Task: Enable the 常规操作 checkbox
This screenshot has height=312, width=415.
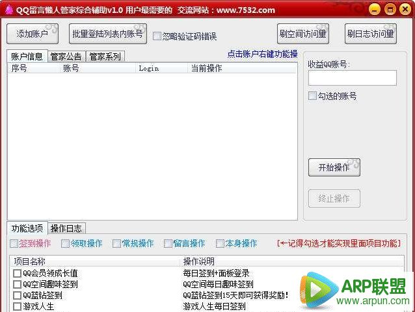Action: 116,243
